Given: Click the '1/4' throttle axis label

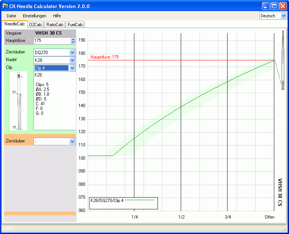Looking at the screenshot, I should (x=134, y=217).
